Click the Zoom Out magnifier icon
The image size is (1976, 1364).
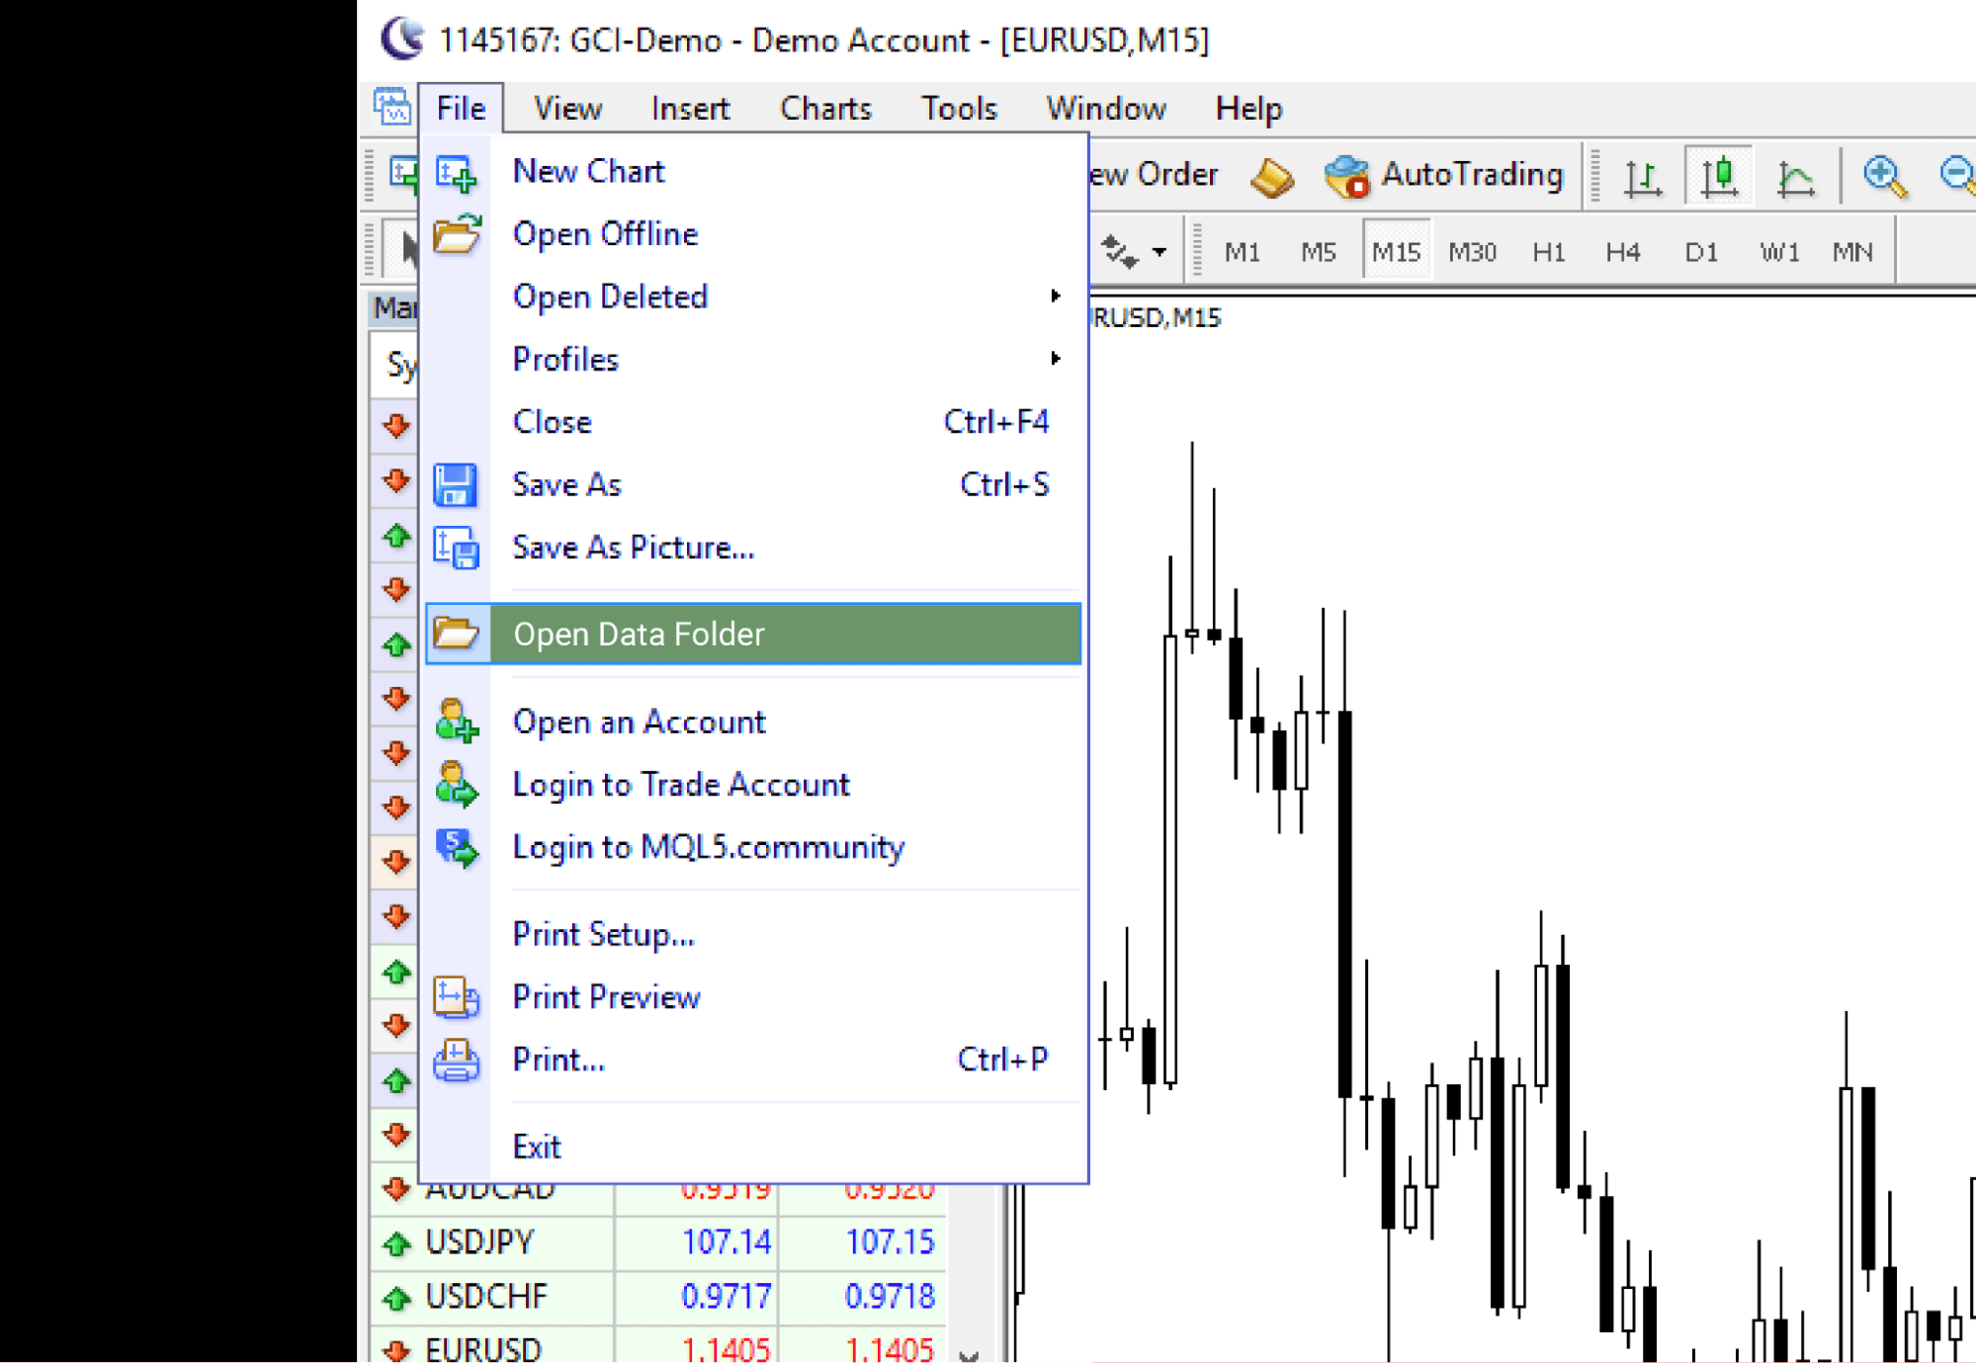tap(1958, 176)
